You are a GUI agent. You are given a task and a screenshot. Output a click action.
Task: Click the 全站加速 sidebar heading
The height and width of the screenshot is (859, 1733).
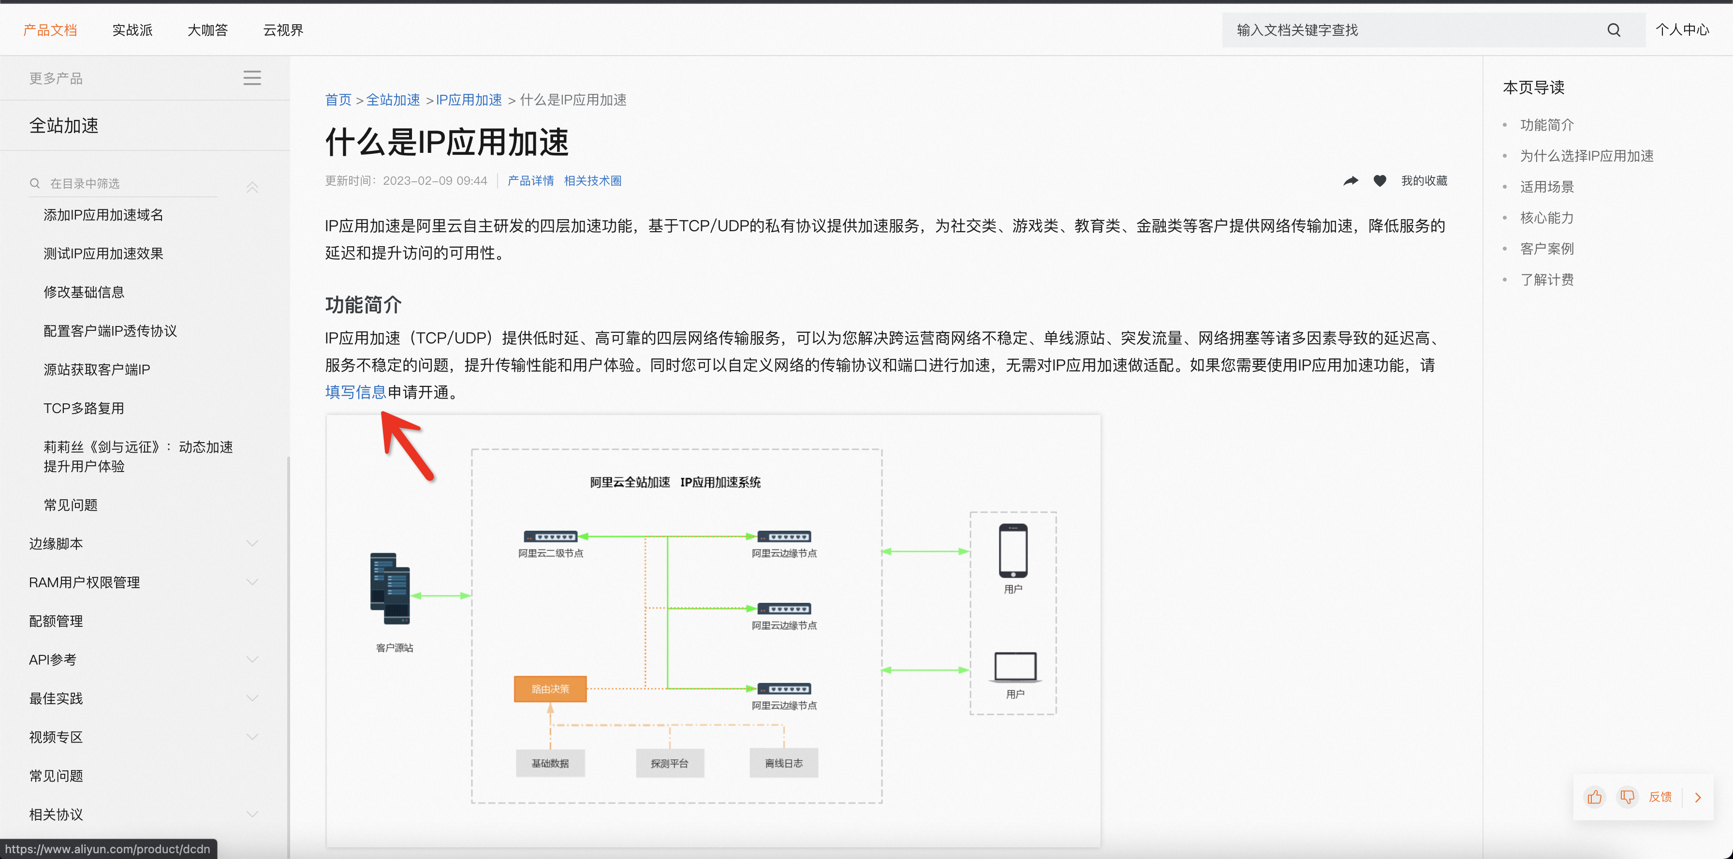pos(64,126)
